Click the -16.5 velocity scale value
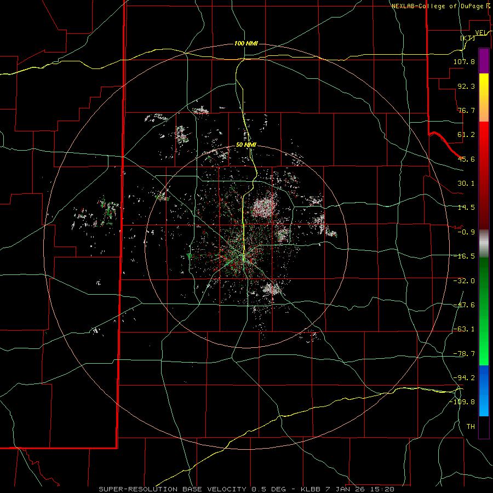 [x=464, y=256]
